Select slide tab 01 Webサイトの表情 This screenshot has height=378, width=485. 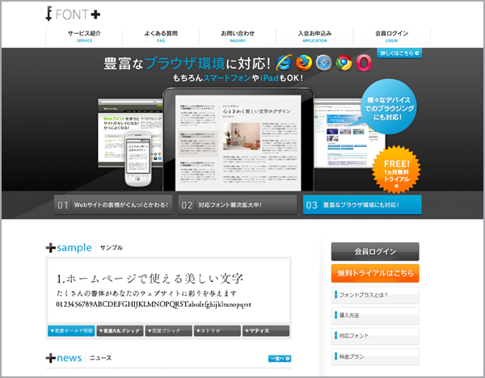112,205
